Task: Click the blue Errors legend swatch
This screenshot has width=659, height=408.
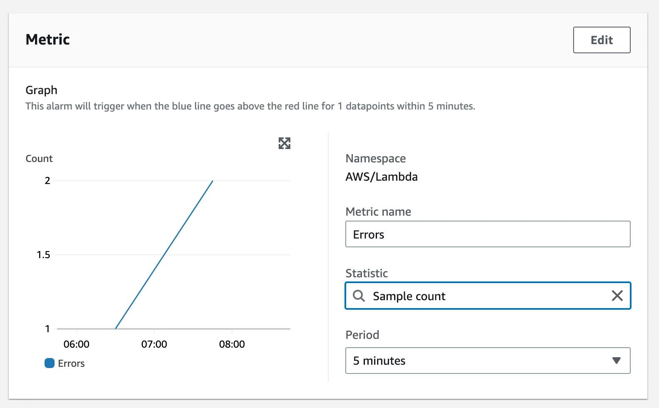Action: [x=50, y=363]
